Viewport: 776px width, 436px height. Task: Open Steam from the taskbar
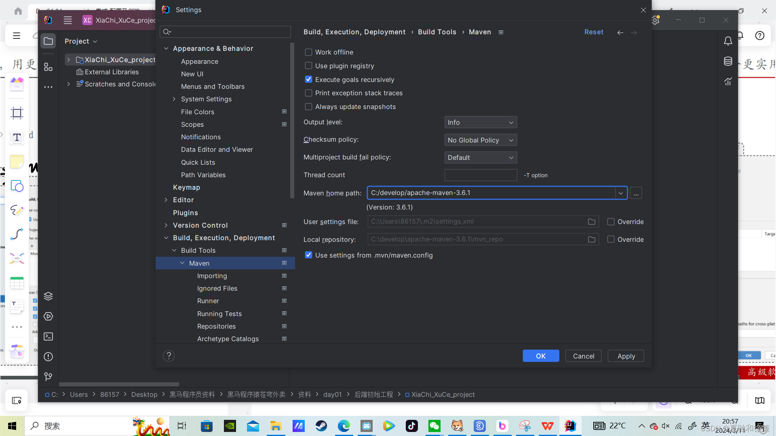coord(321,426)
